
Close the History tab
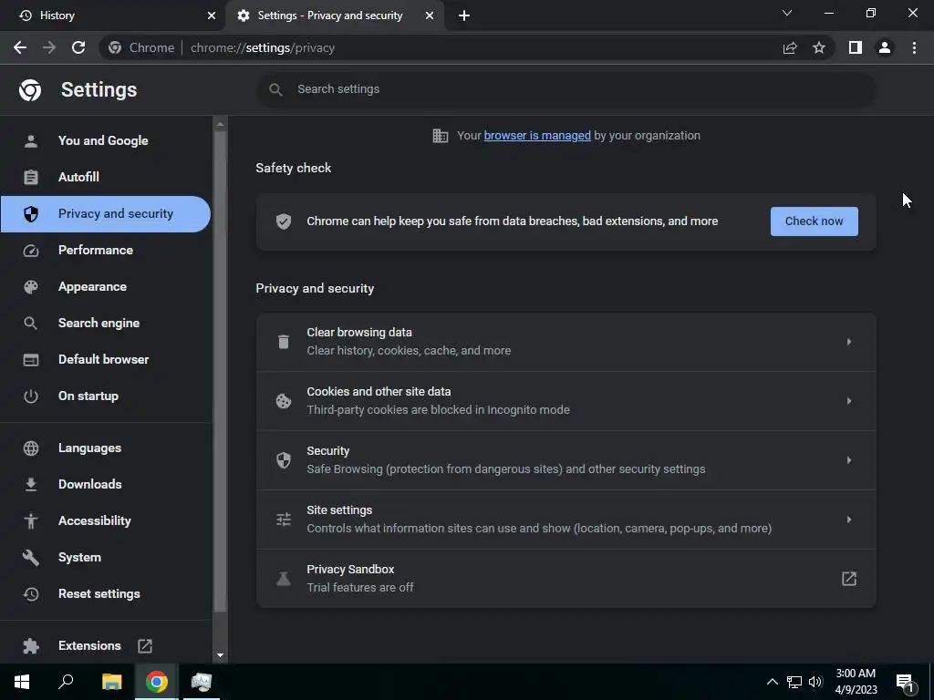212,15
